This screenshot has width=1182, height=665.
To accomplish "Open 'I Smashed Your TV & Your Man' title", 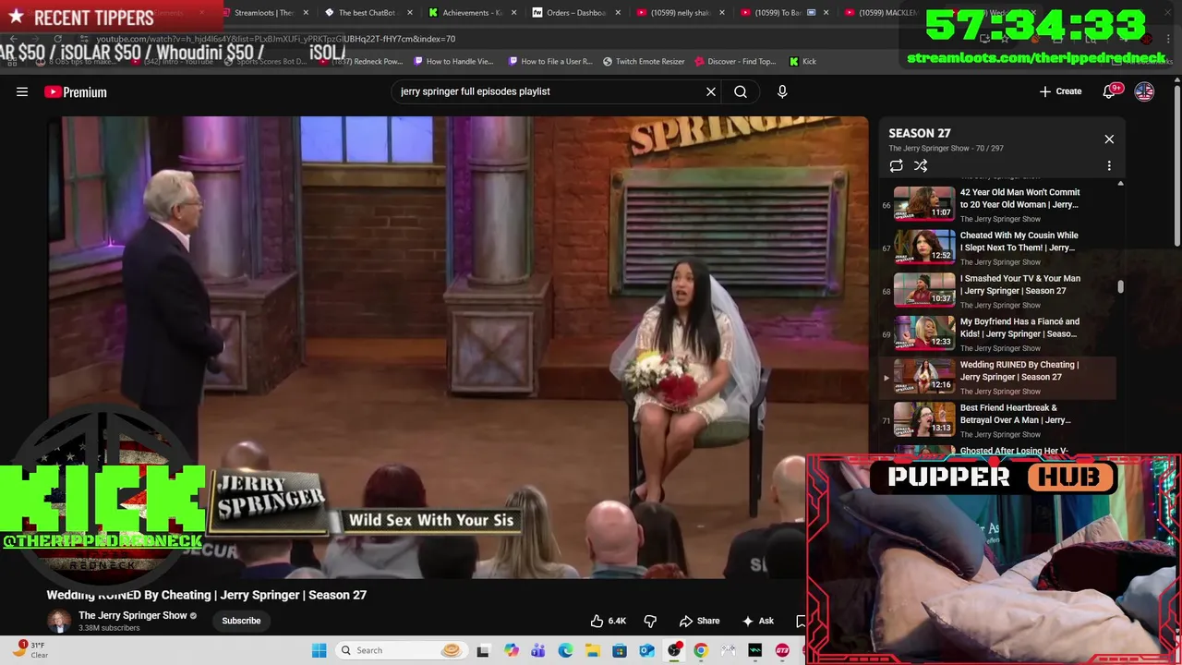I will [x=1019, y=284].
